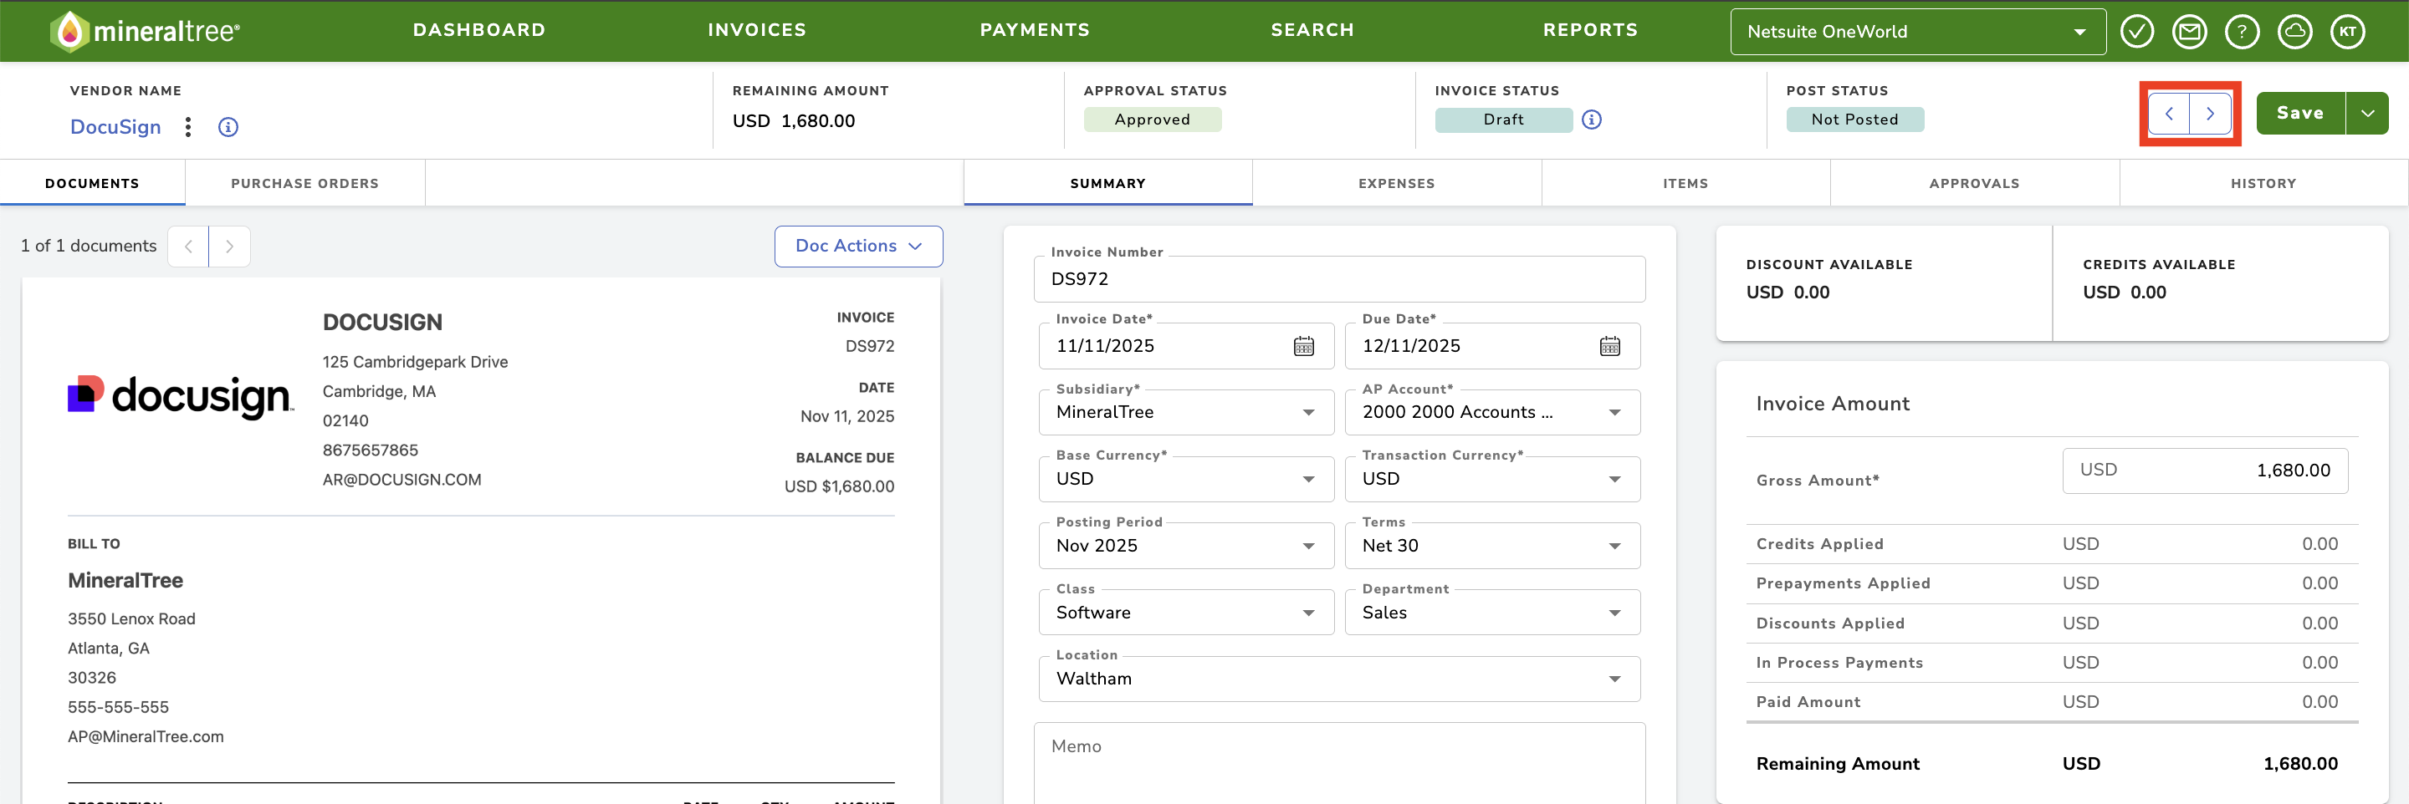Open the envelope inbox icon in header
Image resolution: width=2409 pixels, height=804 pixels.
click(2189, 31)
